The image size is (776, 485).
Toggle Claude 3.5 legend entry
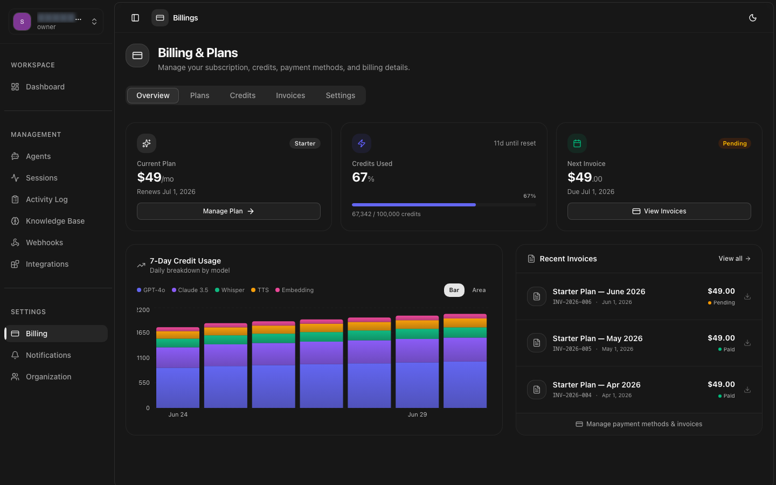click(190, 290)
